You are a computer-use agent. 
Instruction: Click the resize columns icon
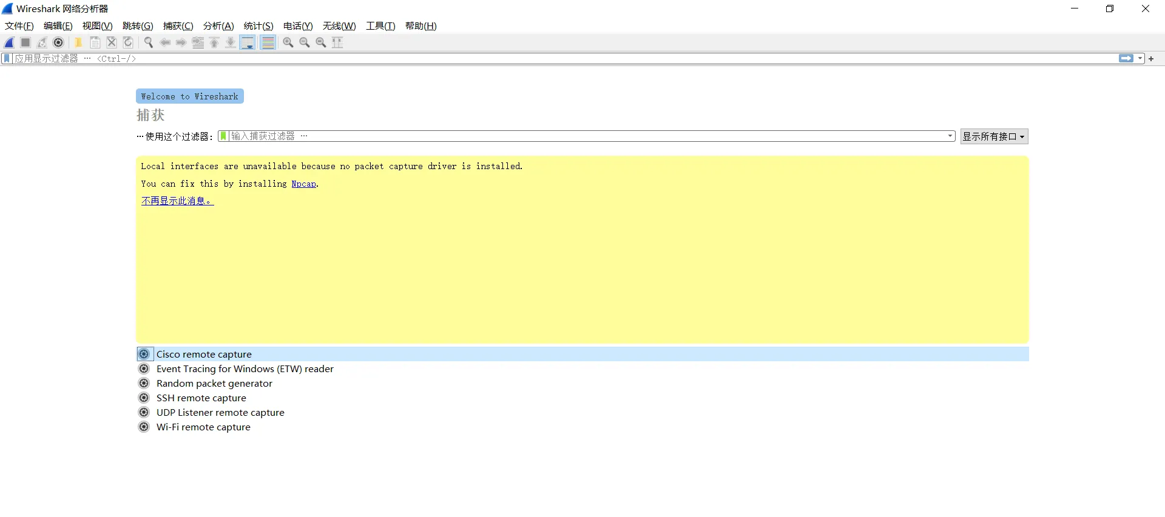click(337, 42)
